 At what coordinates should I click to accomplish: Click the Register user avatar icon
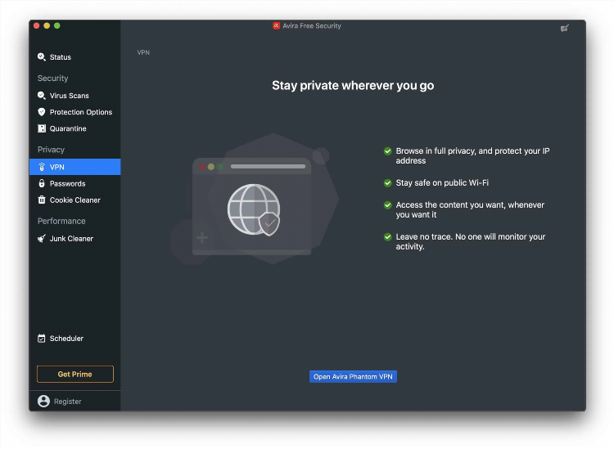coord(44,401)
